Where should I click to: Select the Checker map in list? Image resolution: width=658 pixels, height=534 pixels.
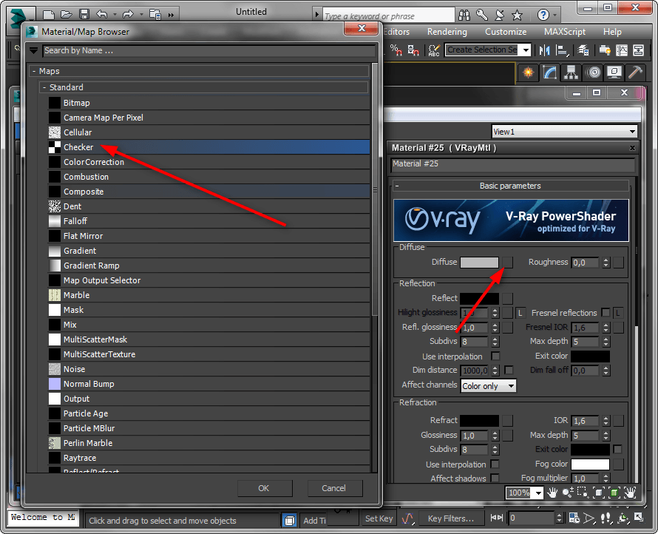pos(78,147)
